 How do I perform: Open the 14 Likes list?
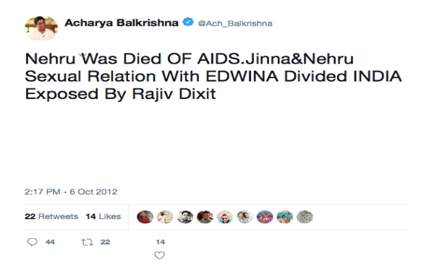pos(103,216)
